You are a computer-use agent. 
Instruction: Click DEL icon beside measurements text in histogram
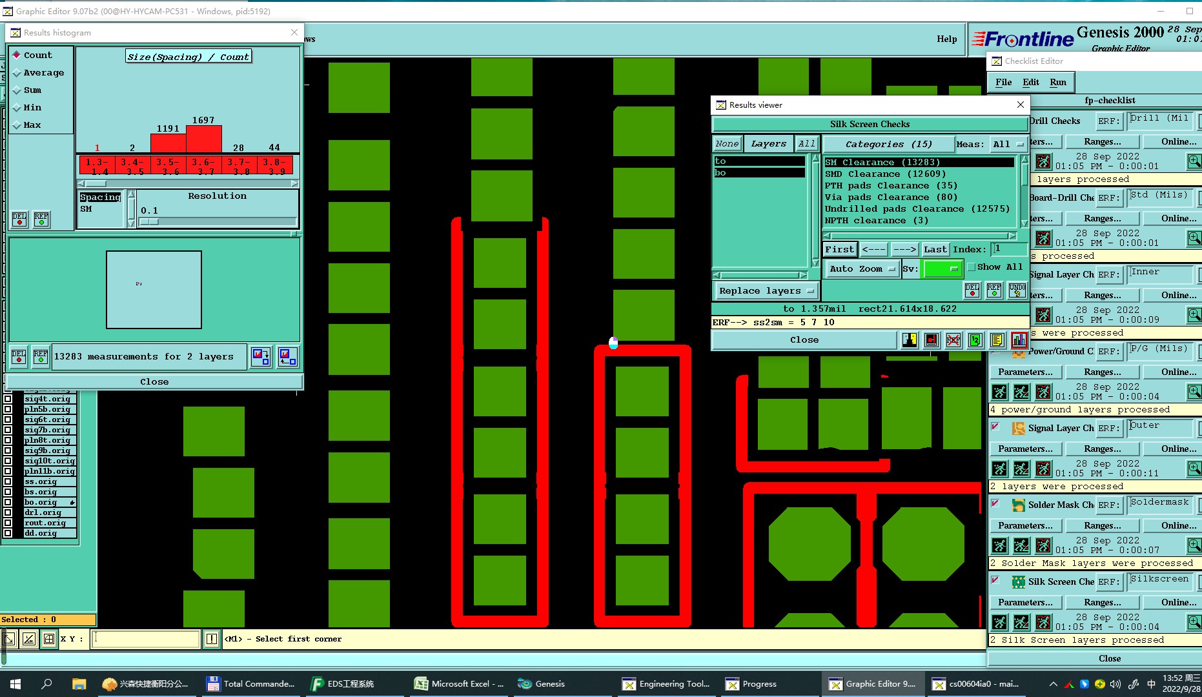(19, 356)
